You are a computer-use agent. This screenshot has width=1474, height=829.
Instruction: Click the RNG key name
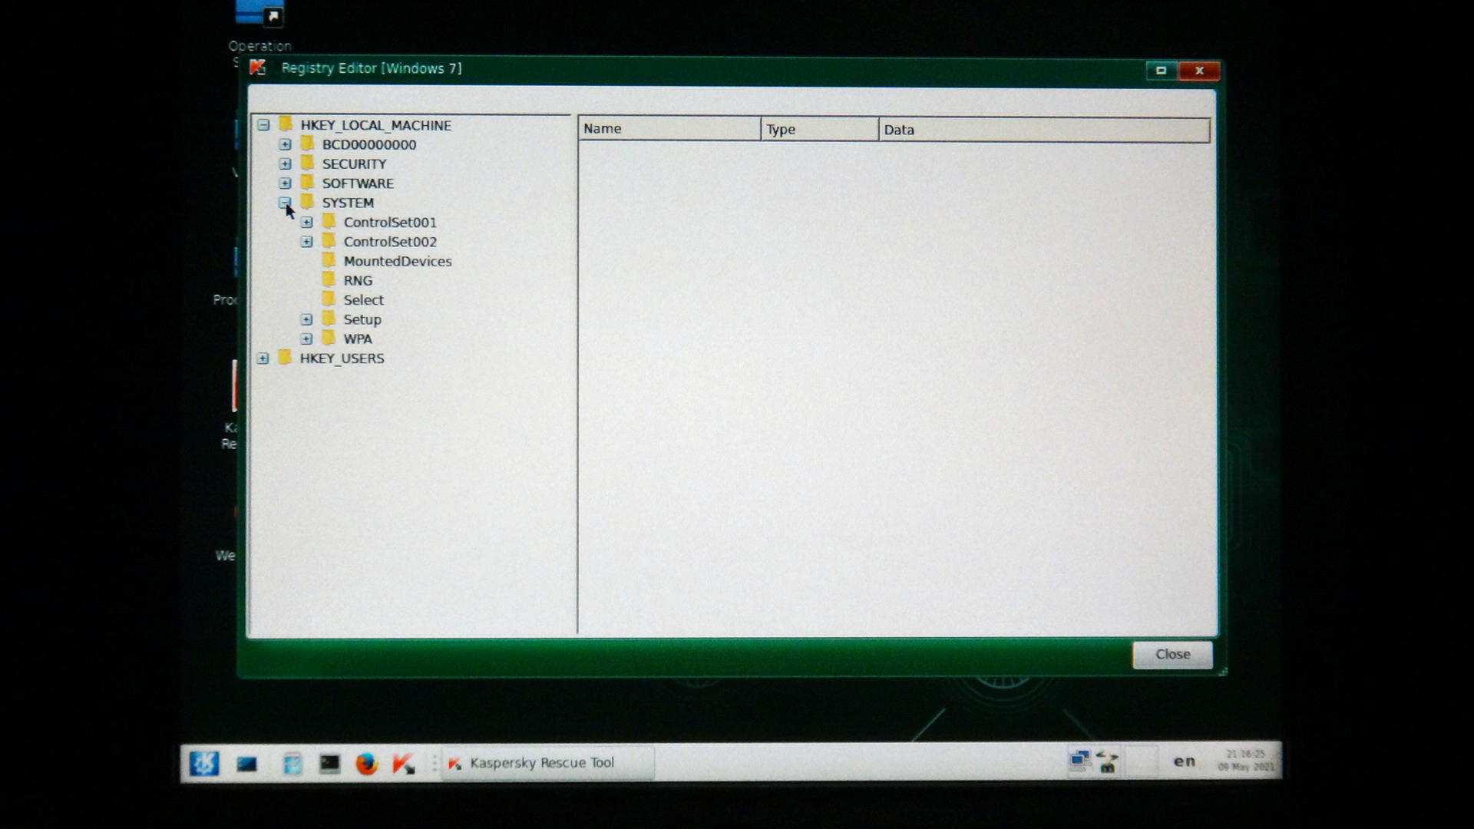(x=358, y=281)
